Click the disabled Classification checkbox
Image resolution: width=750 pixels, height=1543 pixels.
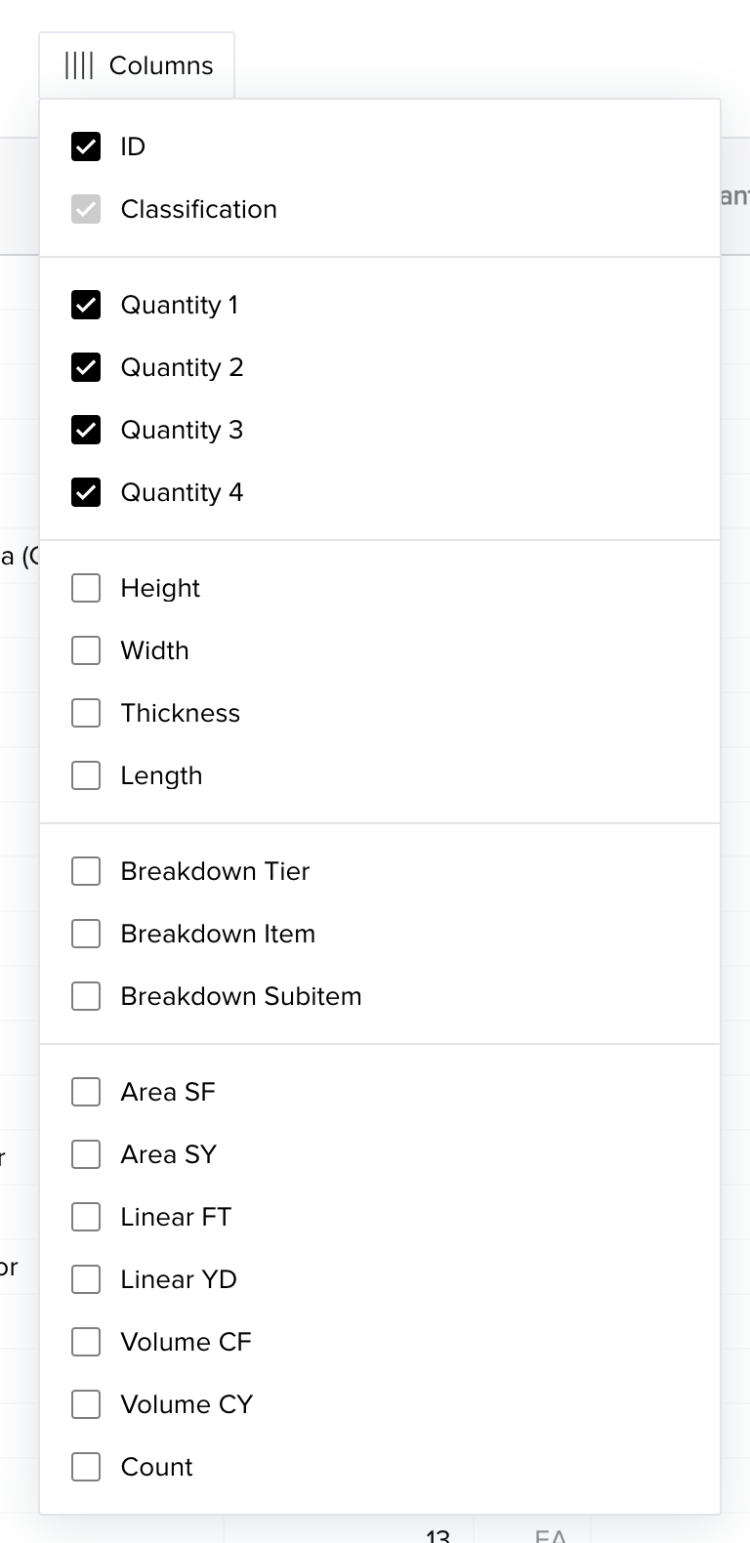[x=86, y=209]
